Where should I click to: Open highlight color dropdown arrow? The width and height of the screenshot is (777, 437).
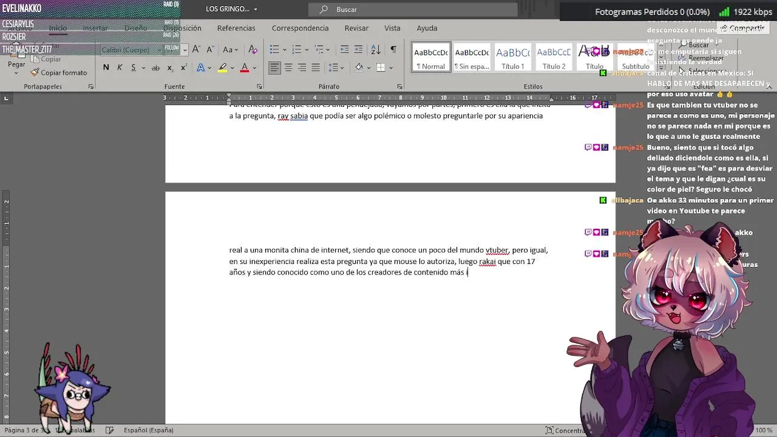pos(232,67)
